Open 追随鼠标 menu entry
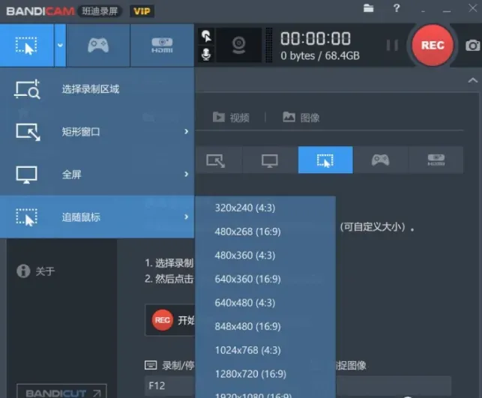482x398 pixels. coord(97,217)
